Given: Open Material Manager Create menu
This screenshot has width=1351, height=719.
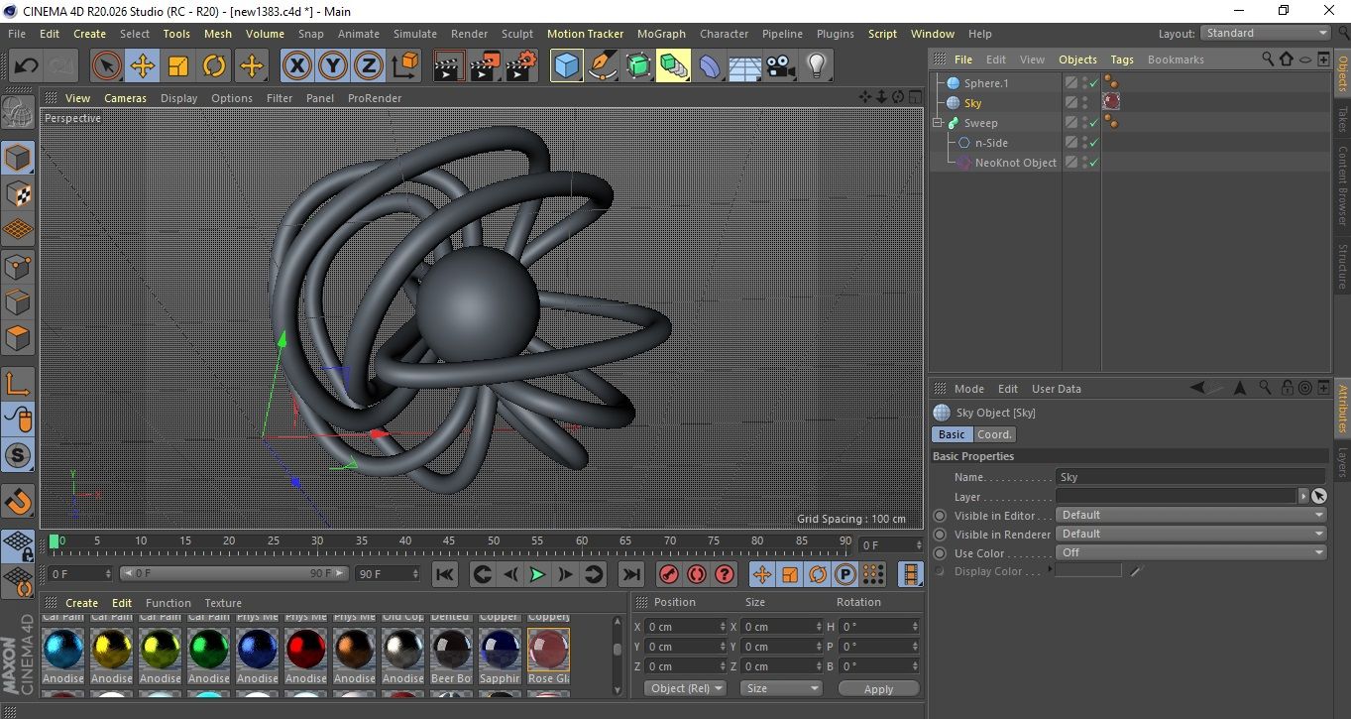Looking at the screenshot, I should (x=81, y=603).
